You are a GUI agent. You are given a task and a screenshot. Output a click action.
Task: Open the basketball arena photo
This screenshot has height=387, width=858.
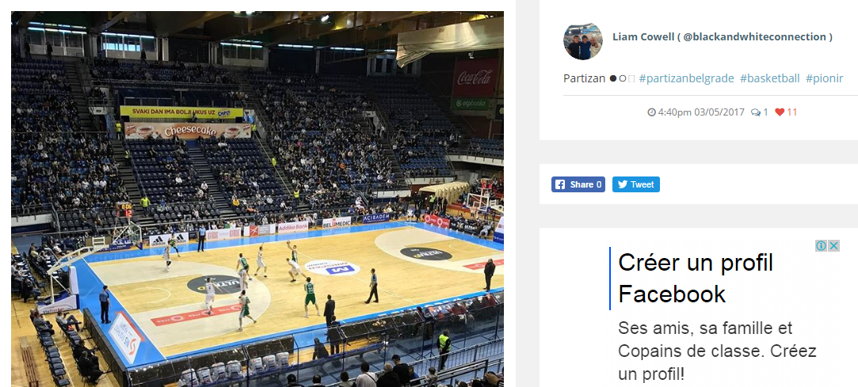pos(257,199)
